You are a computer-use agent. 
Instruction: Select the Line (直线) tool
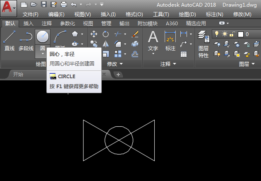(x=10, y=41)
